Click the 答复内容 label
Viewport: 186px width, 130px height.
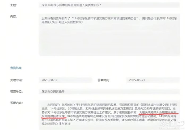point(16,103)
